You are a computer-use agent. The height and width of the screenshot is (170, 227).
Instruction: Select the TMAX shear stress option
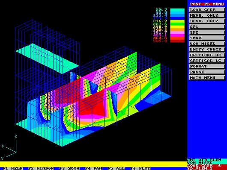point(207,38)
